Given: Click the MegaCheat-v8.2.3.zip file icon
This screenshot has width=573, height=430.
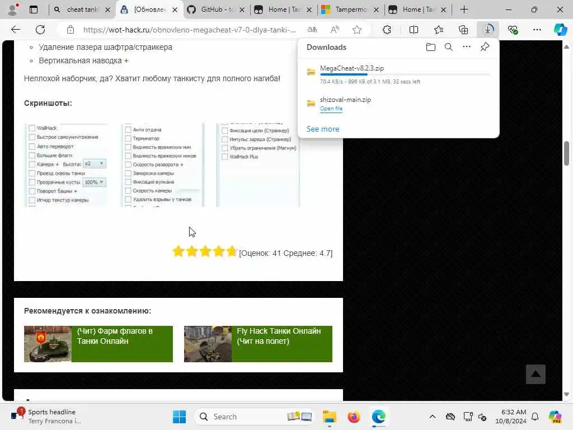Looking at the screenshot, I should point(311,72).
